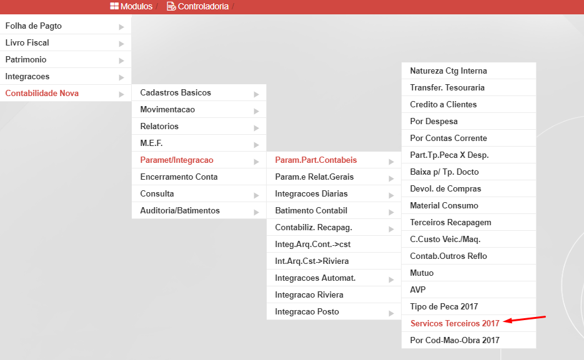This screenshot has height=360, width=584.
Task: Choose Integracao Riviera
Action: tap(334, 294)
